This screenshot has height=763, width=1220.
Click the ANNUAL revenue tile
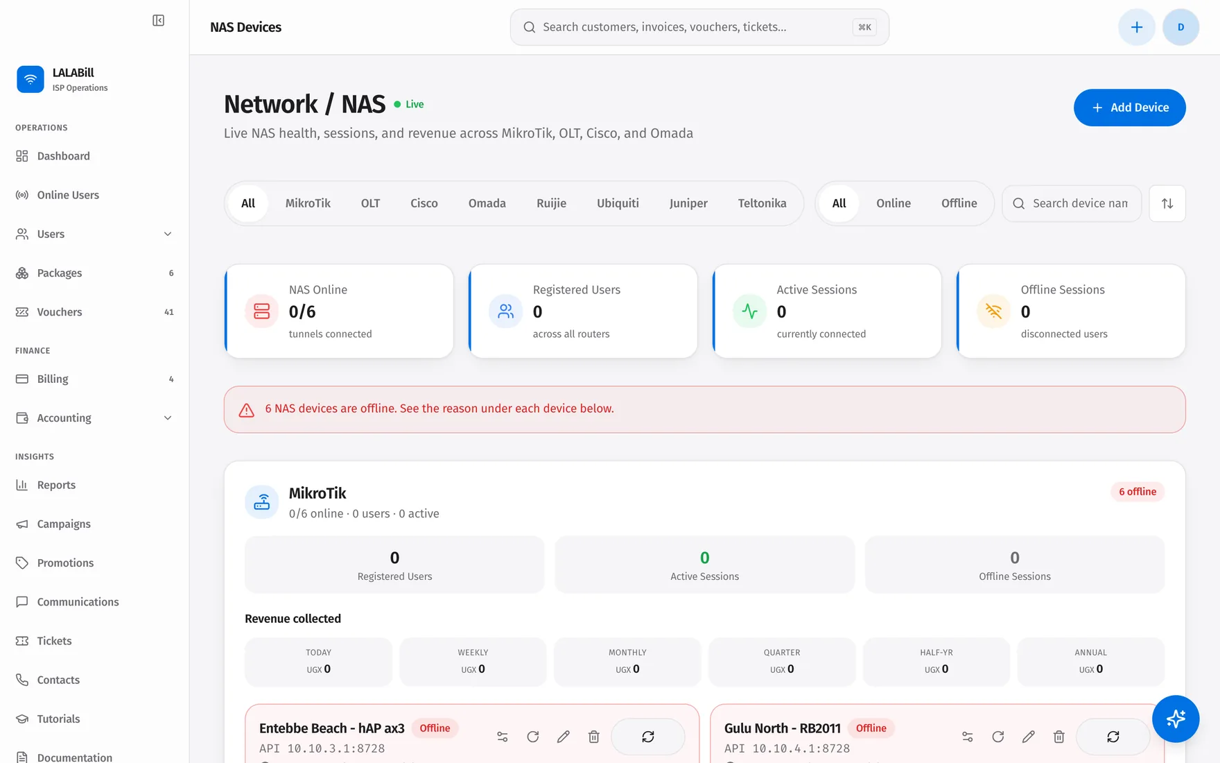tap(1090, 662)
